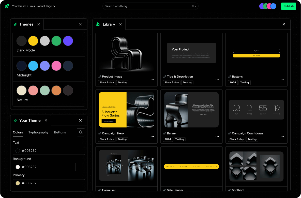Click the Your Brand breadcrumb link

click(x=19, y=6)
